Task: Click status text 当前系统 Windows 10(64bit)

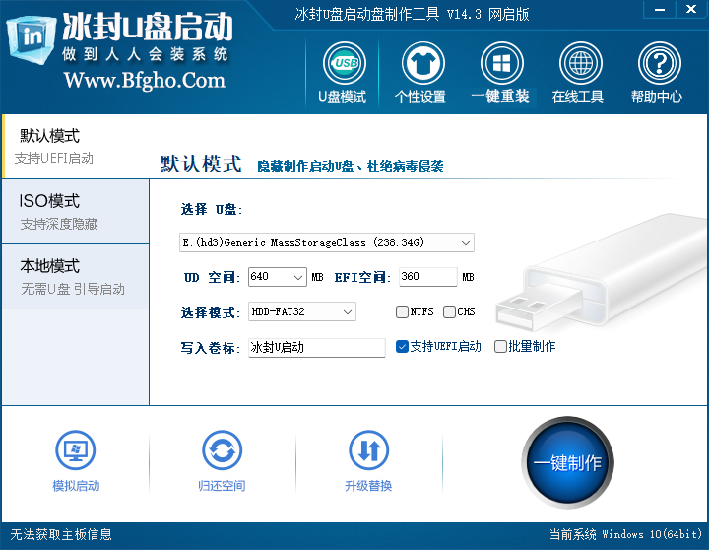Action: coord(626,534)
